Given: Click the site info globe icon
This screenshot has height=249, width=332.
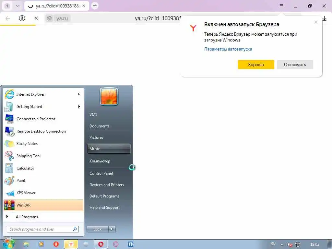Looking at the screenshot, I should click(49, 18).
